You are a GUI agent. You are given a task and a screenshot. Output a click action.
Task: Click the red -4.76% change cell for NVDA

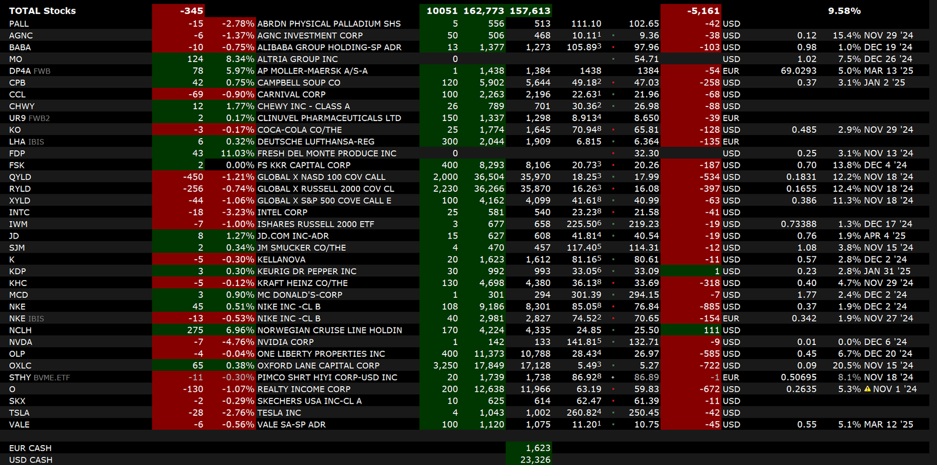coord(238,342)
